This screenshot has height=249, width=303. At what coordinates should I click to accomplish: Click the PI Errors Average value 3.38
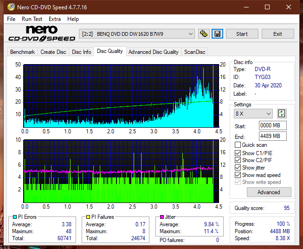click(67, 224)
